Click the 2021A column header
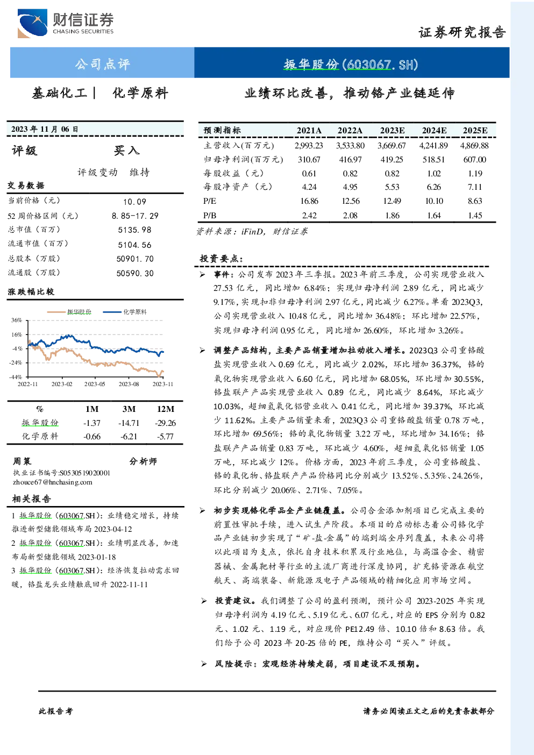The height and width of the screenshot is (755, 534). (x=309, y=131)
